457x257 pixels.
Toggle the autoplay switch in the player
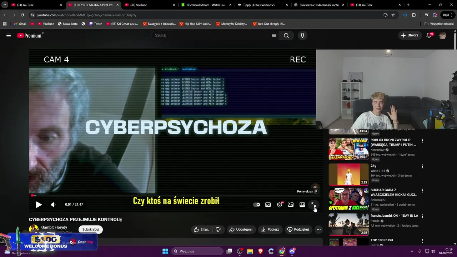[x=257, y=205]
